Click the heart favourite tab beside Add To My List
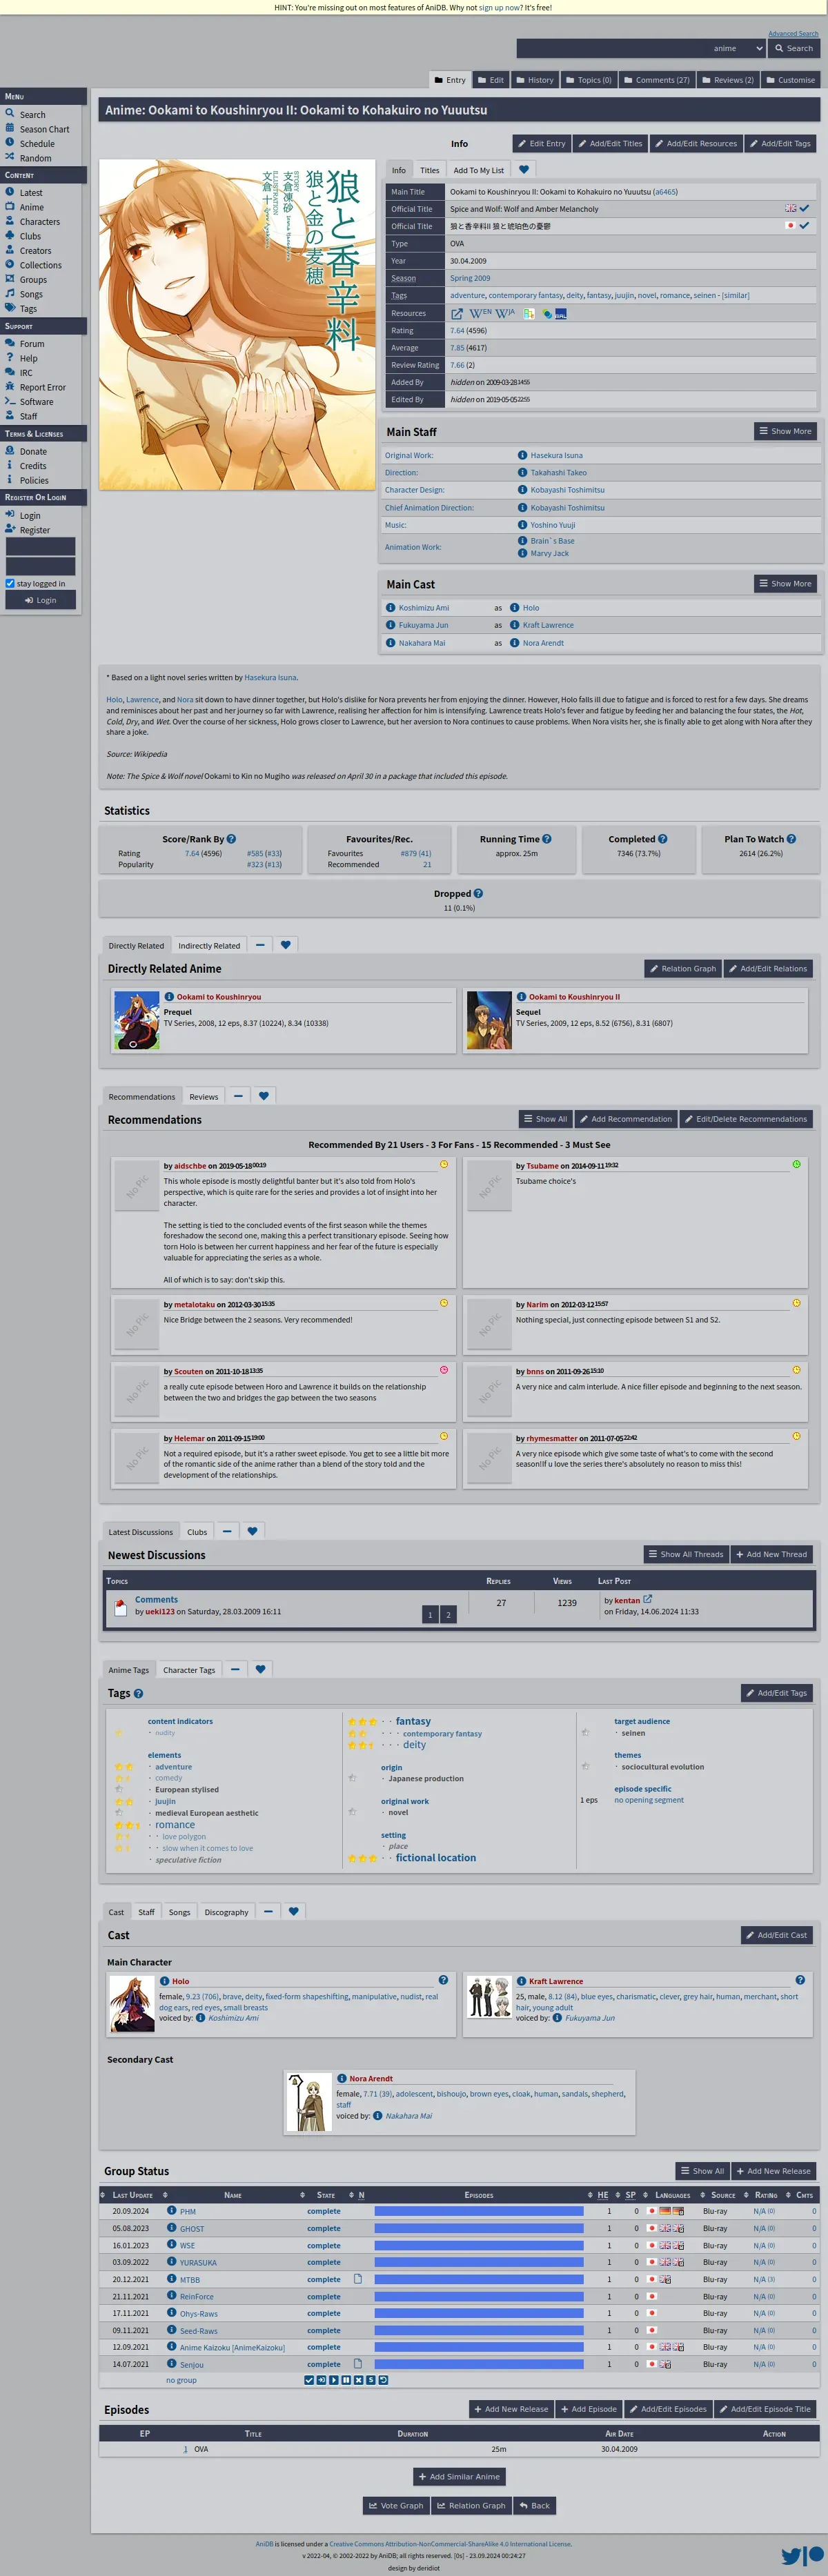The width and height of the screenshot is (828, 2576). (x=524, y=169)
